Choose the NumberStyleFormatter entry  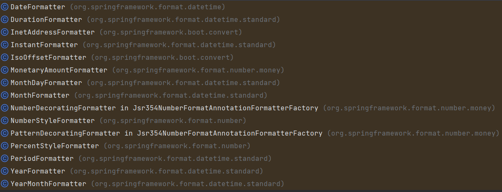[x=251, y=121]
